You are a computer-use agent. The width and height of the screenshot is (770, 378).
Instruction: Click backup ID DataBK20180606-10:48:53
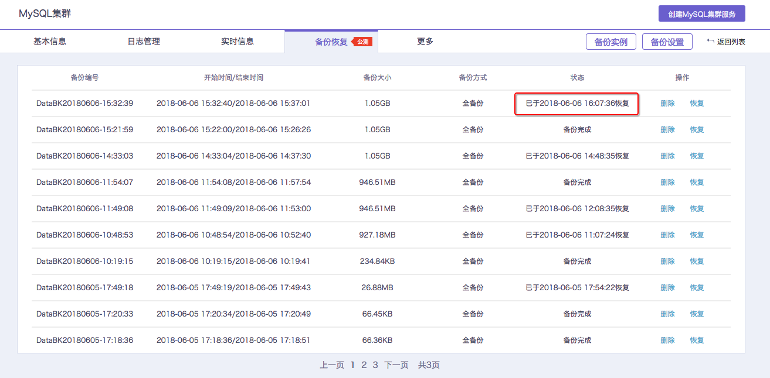click(84, 235)
